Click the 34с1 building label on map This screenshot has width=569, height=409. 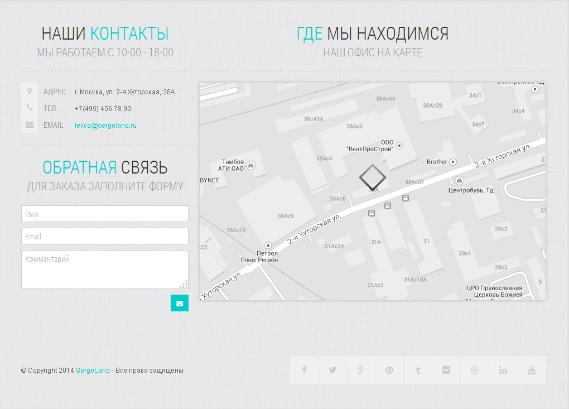point(475,95)
